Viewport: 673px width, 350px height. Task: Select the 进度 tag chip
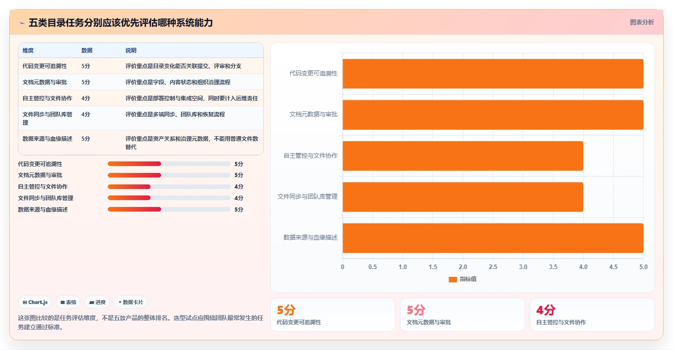[x=97, y=302]
